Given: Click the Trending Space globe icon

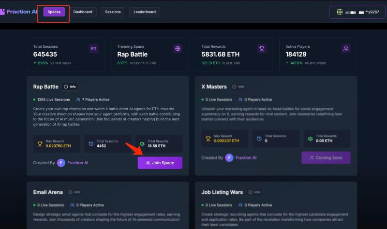Looking at the screenshot, I should [178, 49].
